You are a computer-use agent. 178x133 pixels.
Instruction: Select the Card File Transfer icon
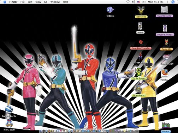point(141,42)
